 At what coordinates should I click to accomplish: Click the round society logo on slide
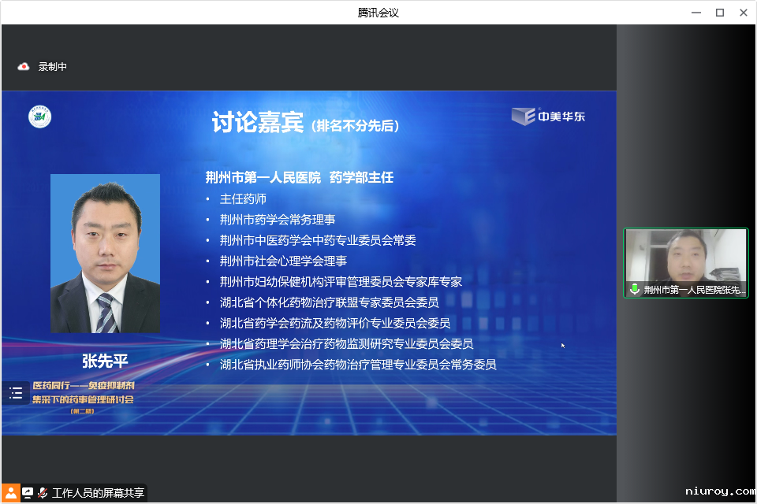pos(39,117)
